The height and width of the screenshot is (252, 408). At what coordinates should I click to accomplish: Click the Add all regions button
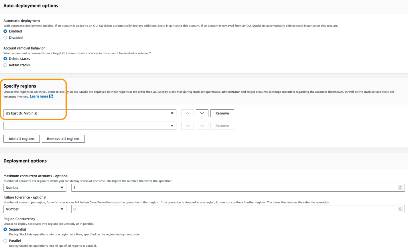click(21, 139)
